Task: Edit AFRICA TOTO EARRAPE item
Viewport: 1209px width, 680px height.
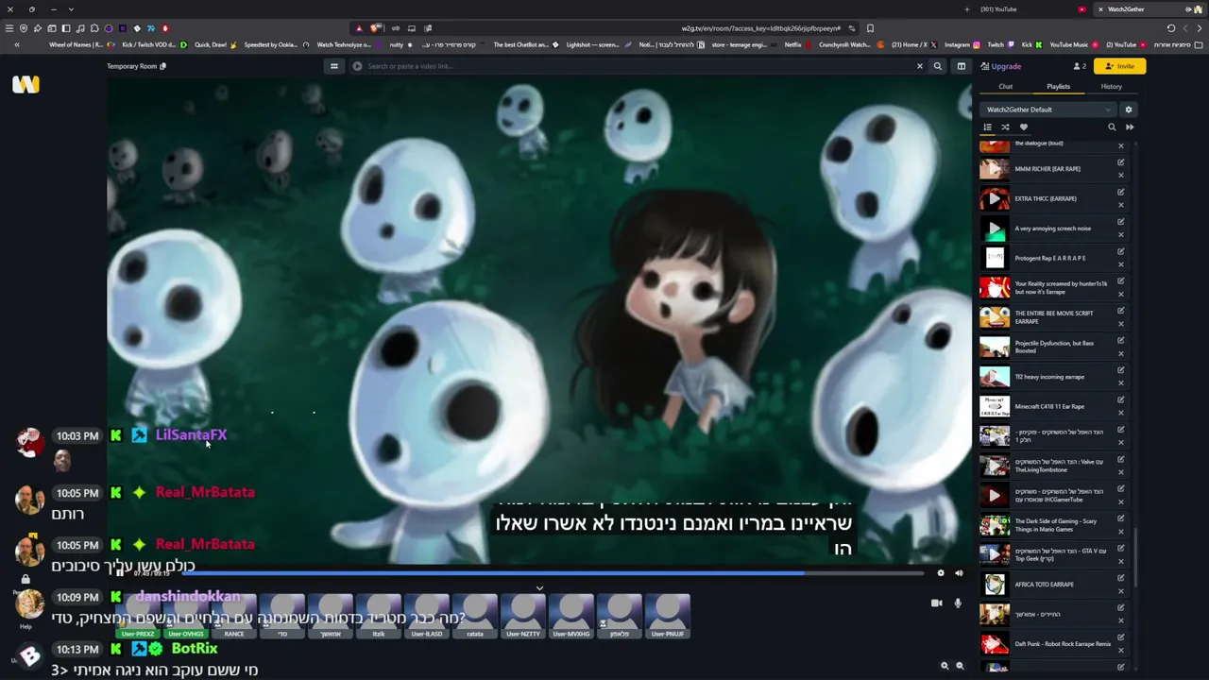Action: pos(1121,578)
